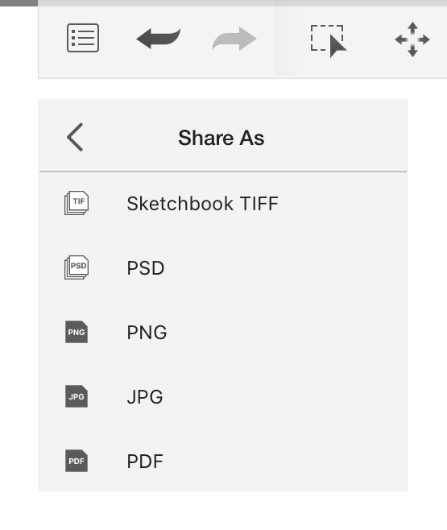447x530 pixels.
Task: Click the TIF stacked-pages file icon
Action: point(77,203)
